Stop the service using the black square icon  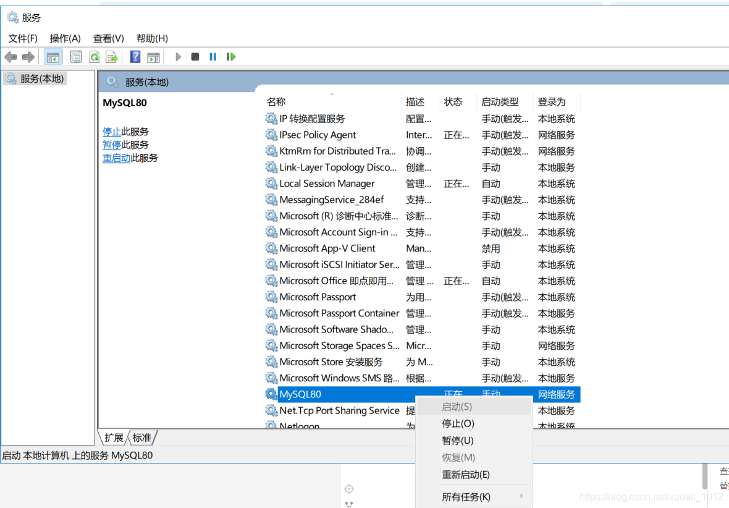[x=195, y=56]
